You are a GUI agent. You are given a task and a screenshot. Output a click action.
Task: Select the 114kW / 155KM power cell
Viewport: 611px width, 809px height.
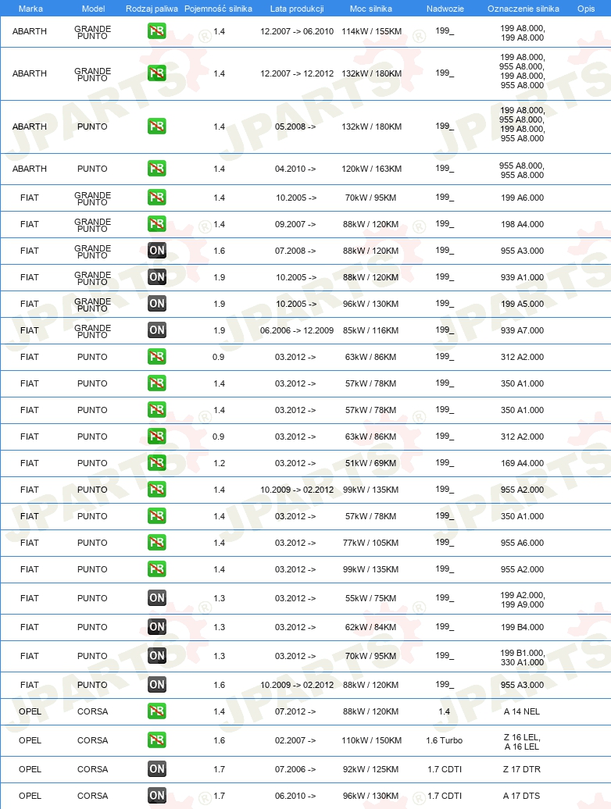[x=372, y=31]
